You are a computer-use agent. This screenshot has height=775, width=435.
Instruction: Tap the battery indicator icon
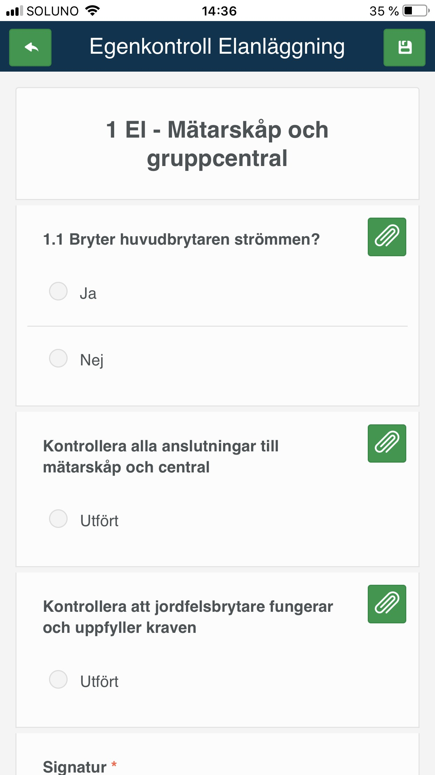tap(416, 11)
